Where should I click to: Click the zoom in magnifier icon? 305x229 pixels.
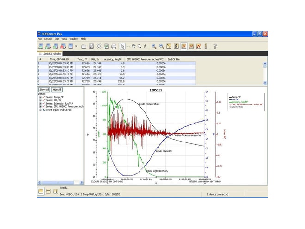[x=154, y=46]
